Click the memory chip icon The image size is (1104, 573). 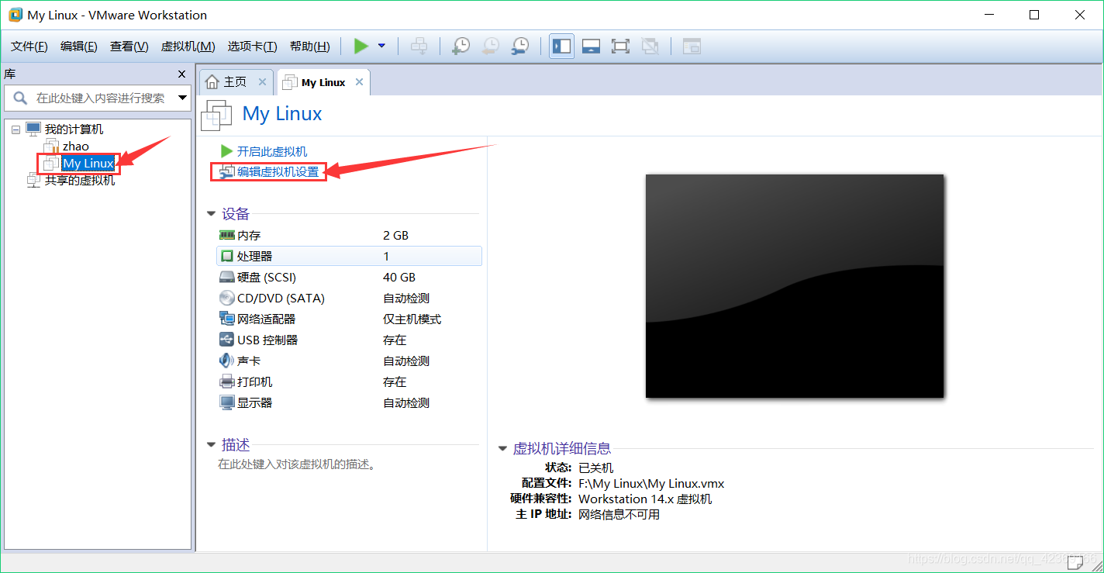click(x=227, y=235)
